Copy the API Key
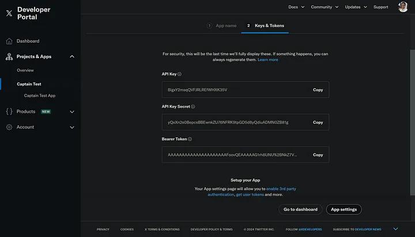 click(318, 90)
